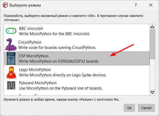Viewport: 159px width, 116px height.
Task: Select the CircuitPython mode entry
Action: [77, 45]
